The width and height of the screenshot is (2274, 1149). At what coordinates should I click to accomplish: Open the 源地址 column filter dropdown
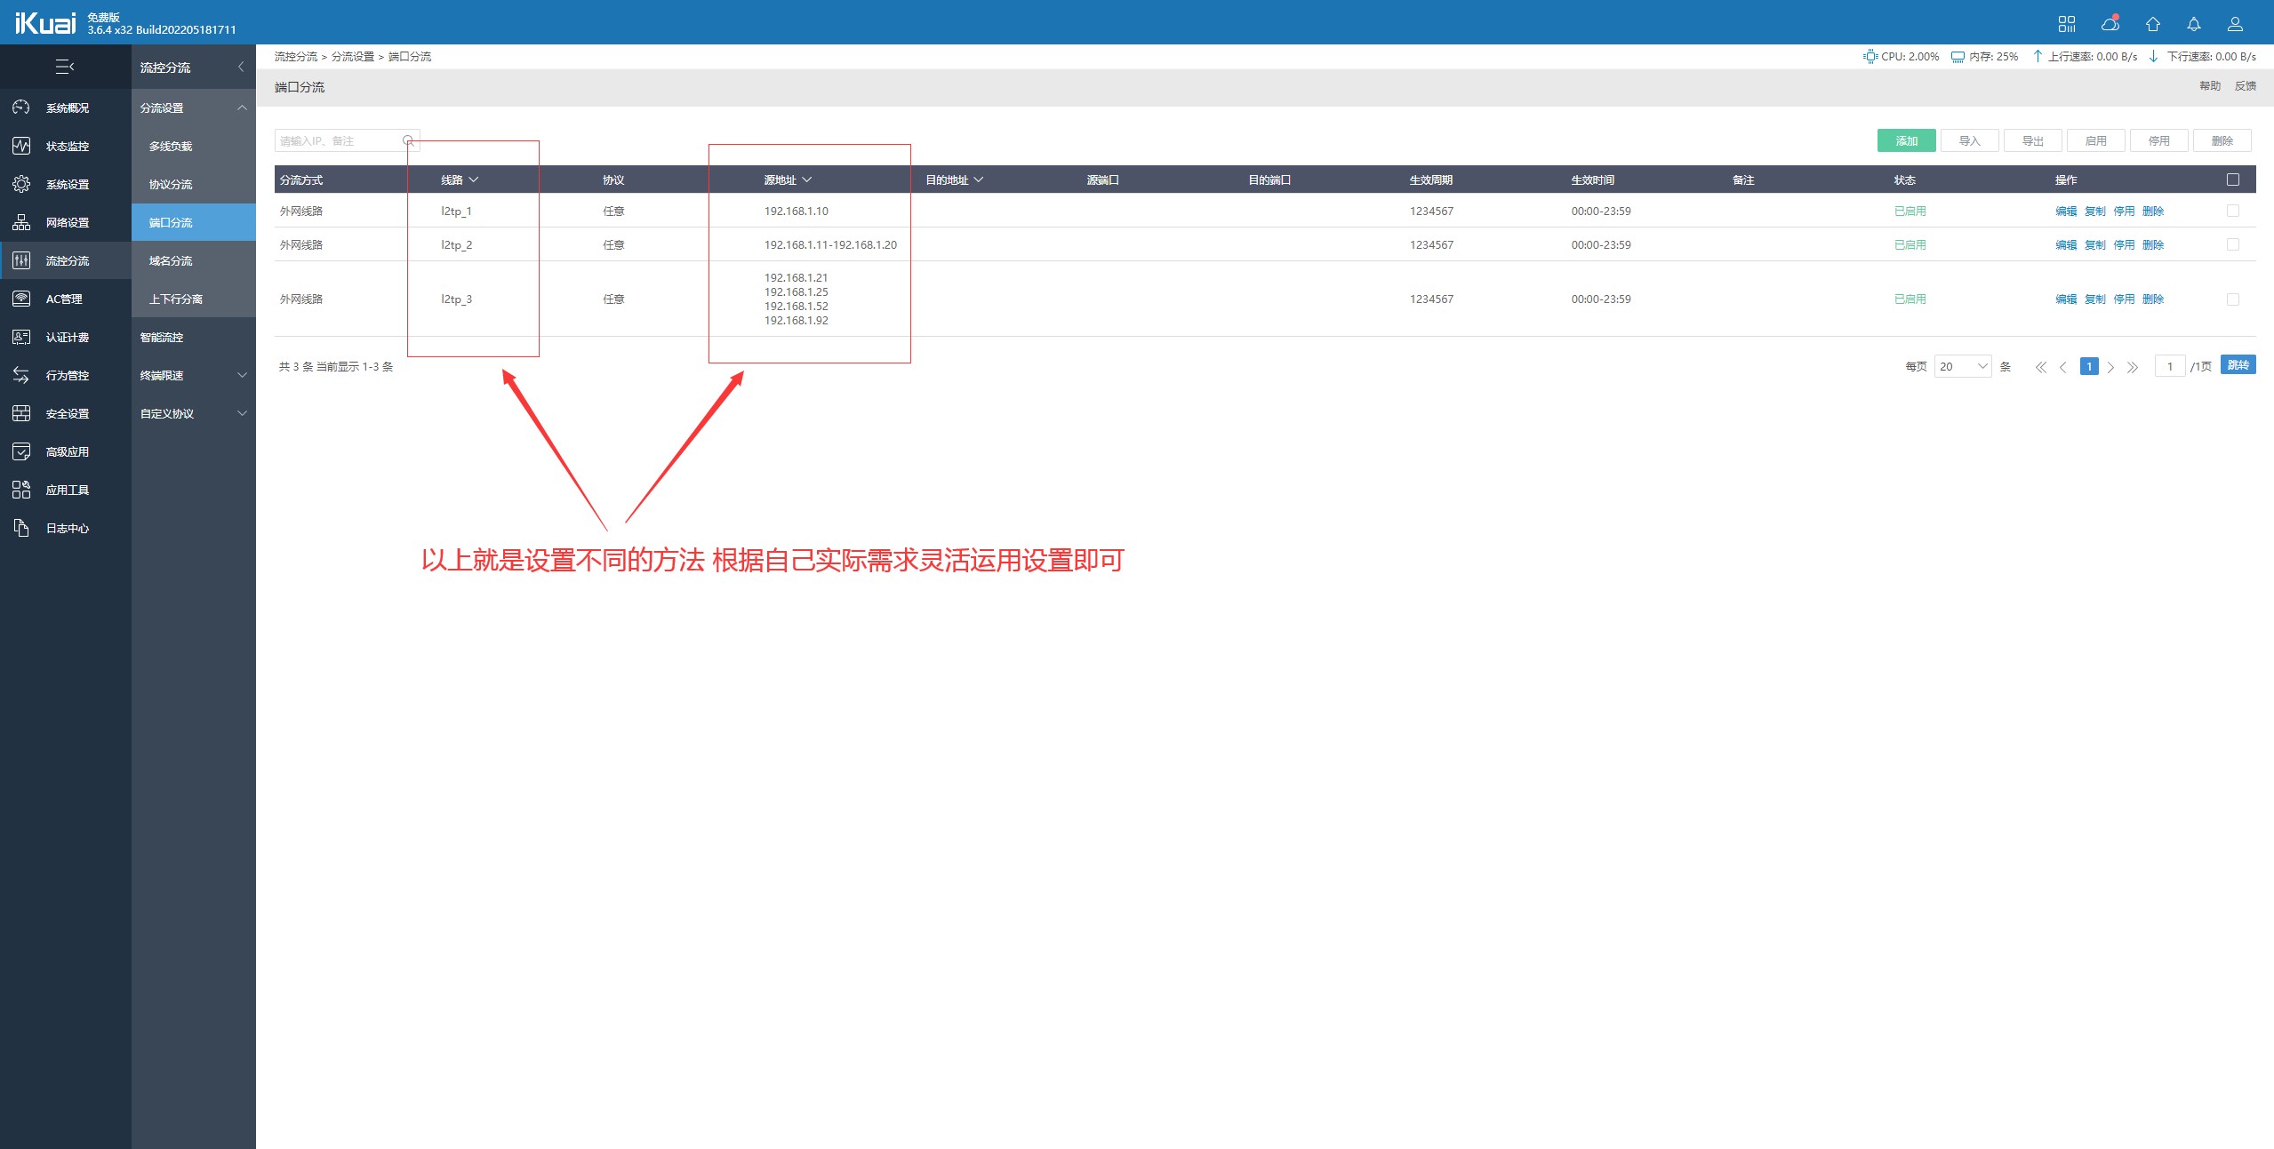tap(806, 180)
